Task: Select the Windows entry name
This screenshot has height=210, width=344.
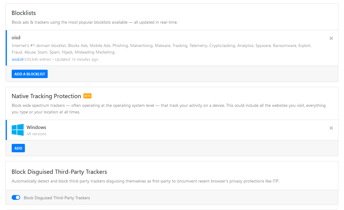Action: 36,127
